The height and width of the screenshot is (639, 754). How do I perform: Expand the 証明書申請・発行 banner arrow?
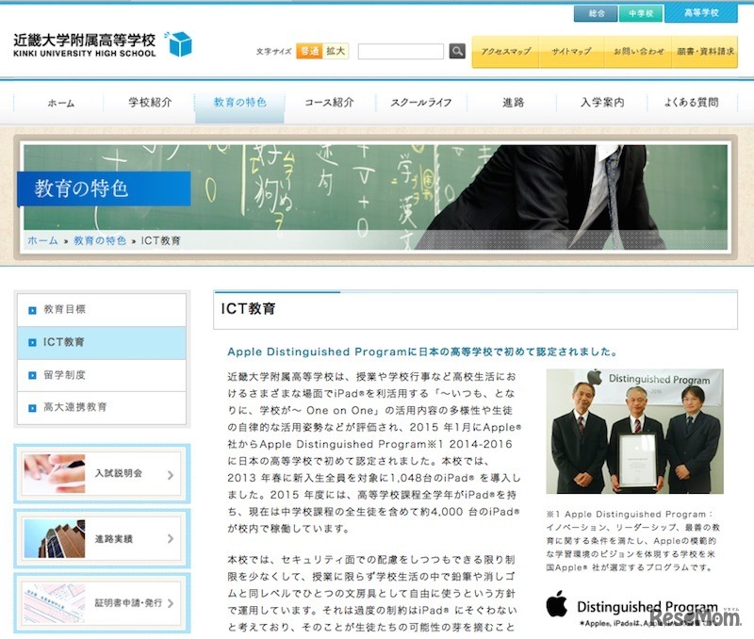171,604
